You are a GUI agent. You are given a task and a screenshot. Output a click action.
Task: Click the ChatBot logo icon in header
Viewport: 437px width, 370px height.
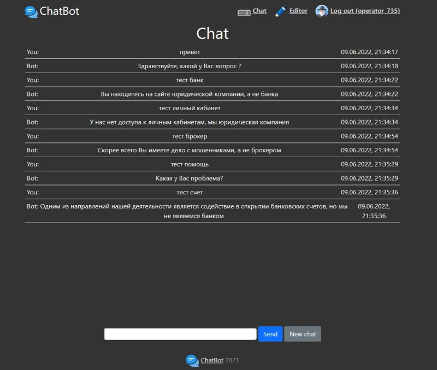31,11
